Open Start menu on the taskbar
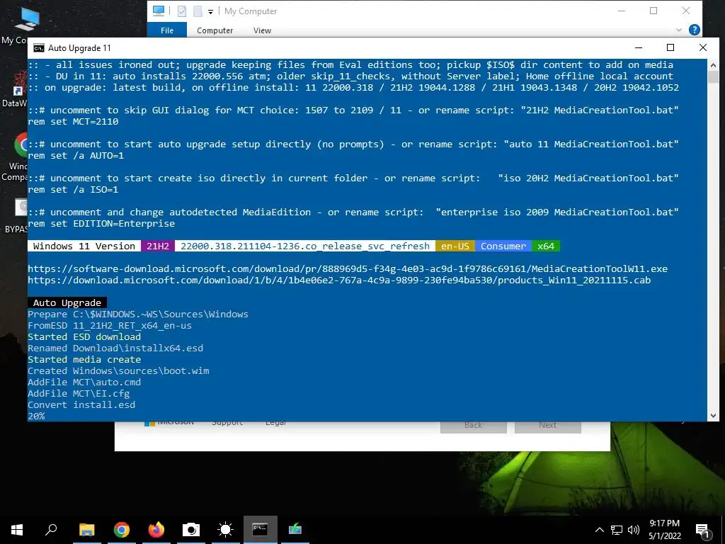This screenshot has height=544, width=725. [17, 529]
